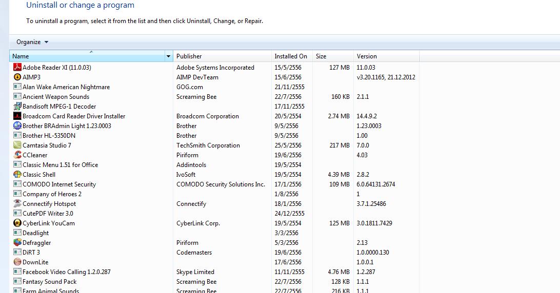Select Alan Wake American Nightmare entry
This screenshot has height=293, width=560.
(66, 87)
